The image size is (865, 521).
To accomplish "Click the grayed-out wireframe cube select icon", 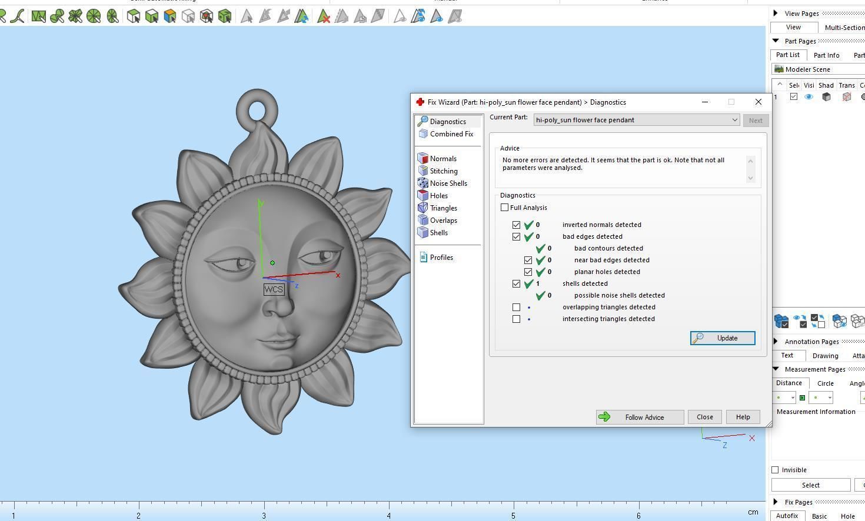I will (188, 16).
